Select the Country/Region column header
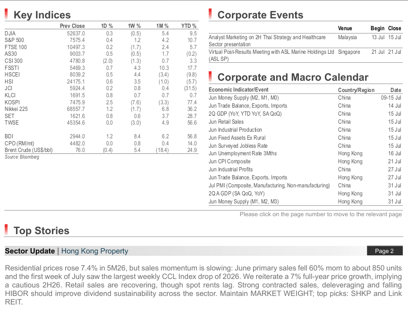 click(x=356, y=90)
